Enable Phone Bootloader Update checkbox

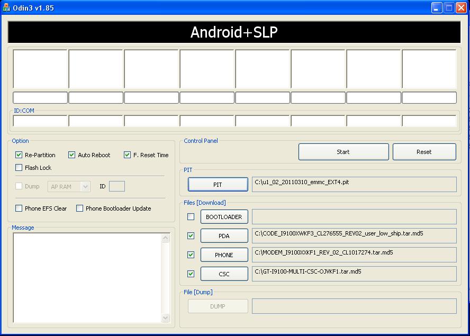pyautogui.click(x=79, y=208)
